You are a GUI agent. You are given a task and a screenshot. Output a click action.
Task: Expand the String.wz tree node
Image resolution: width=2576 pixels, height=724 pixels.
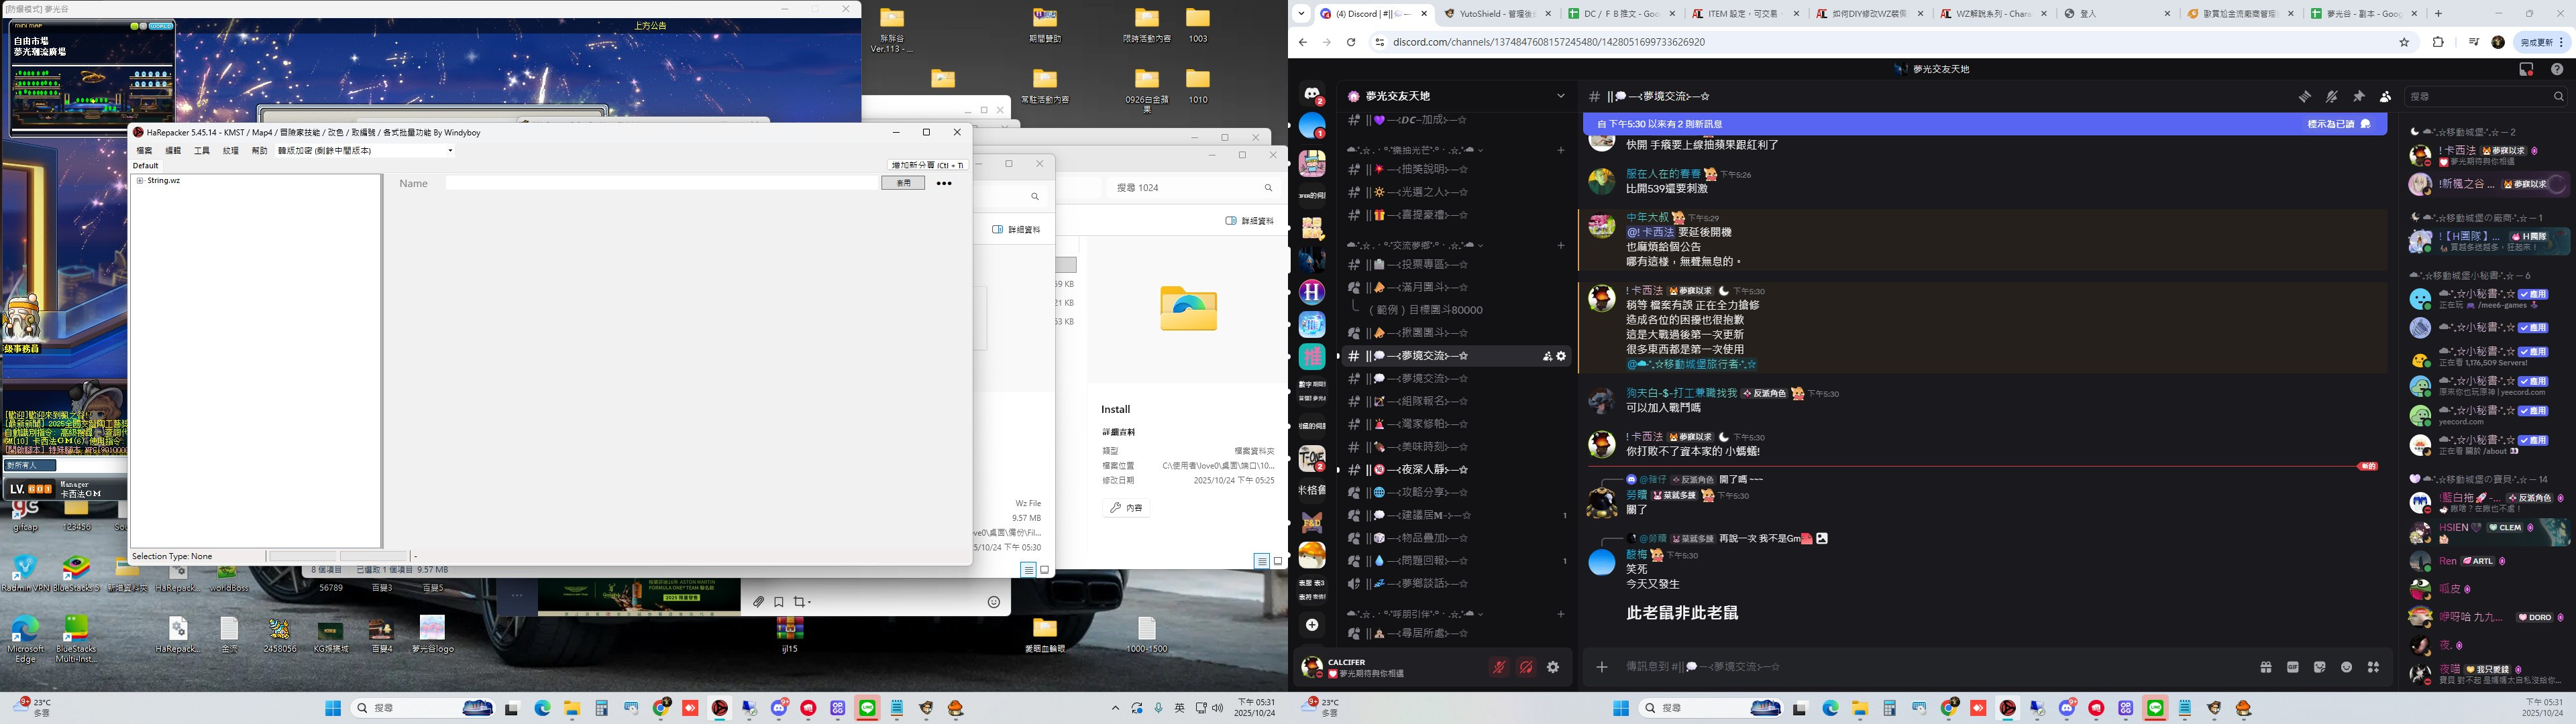(x=139, y=181)
